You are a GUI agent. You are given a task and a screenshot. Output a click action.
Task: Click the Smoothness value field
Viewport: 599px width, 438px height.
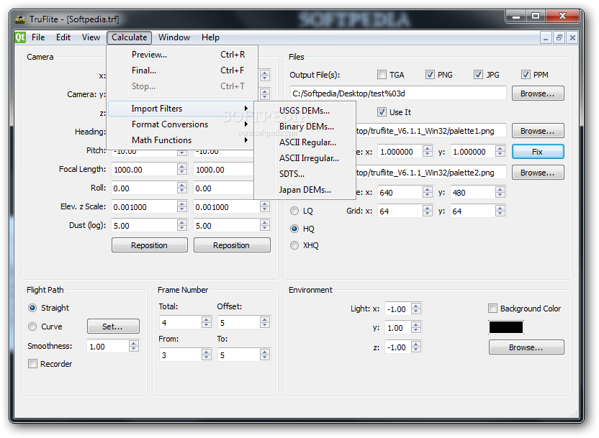(108, 347)
